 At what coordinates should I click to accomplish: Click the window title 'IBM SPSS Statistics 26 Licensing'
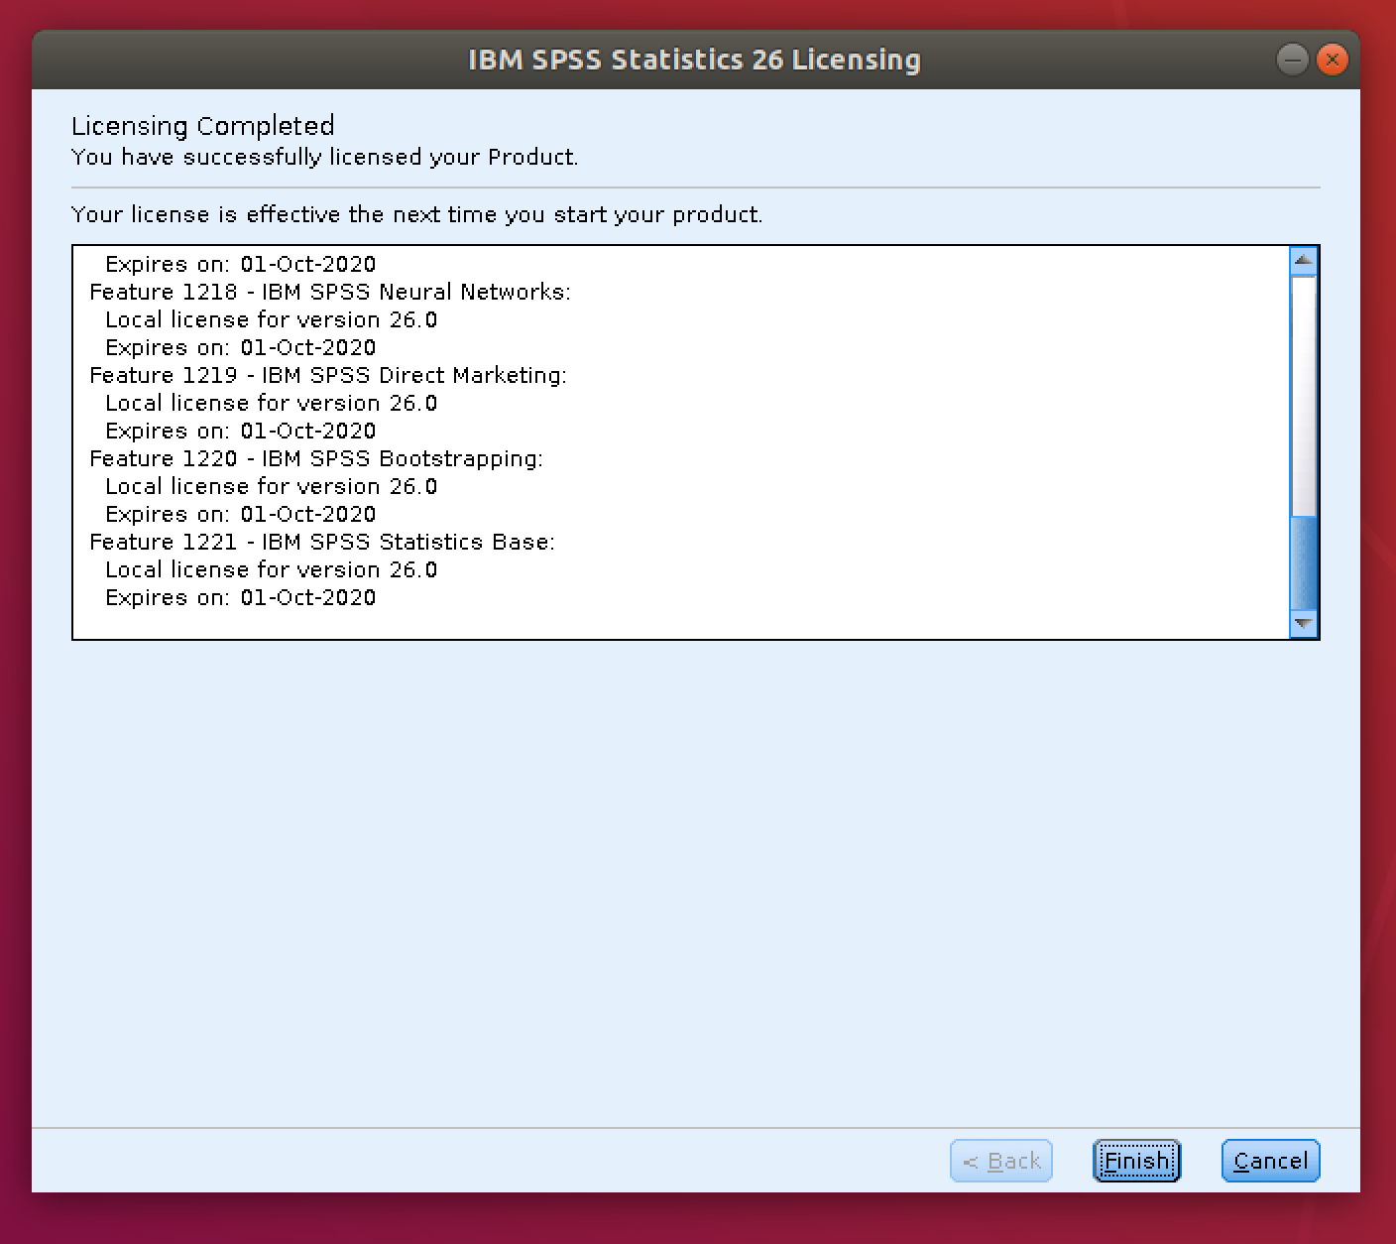(x=694, y=60)
